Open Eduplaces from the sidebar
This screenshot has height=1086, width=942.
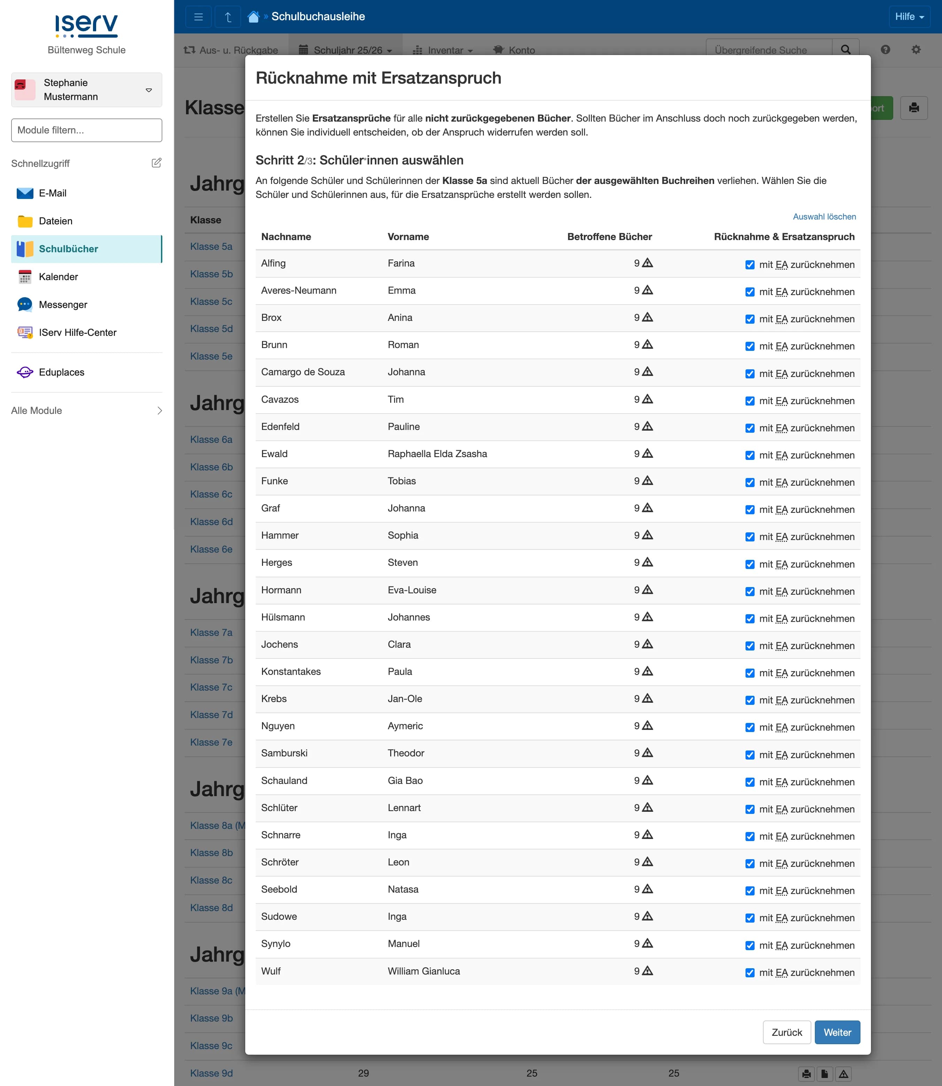61,372
